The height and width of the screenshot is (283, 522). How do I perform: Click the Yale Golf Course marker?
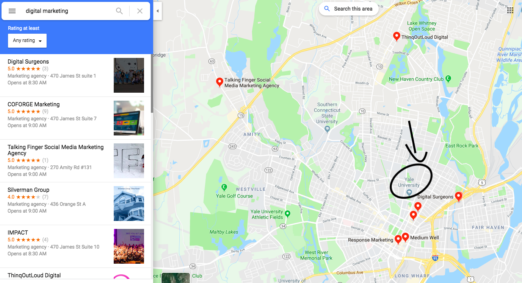click(x=224, y=188)
